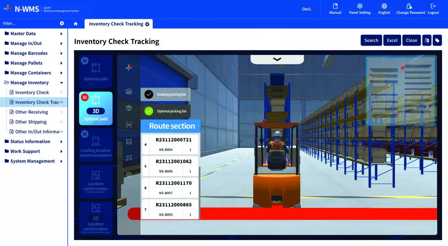Image resolution: width=448 pixels, height=246 pixels.
Task: Open sidebar filter settings gear
Action: (62, 23)
